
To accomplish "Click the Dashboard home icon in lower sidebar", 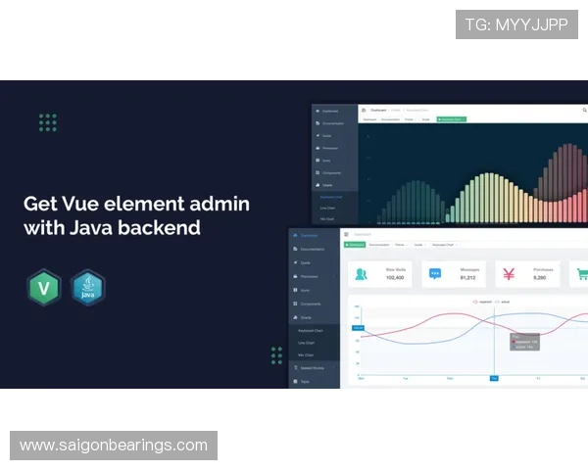I will pyautogui.click(x=295, y=235).
